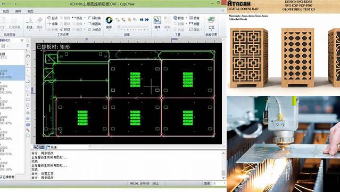This screenshot has height=192, width=340.
Task: Switch to the 视图 ribbon tab
Action: (x=30, y=11)
